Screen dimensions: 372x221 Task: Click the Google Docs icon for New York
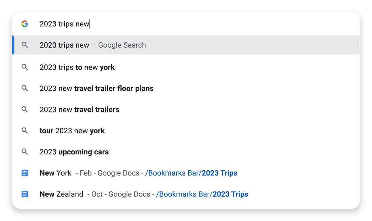25,173
